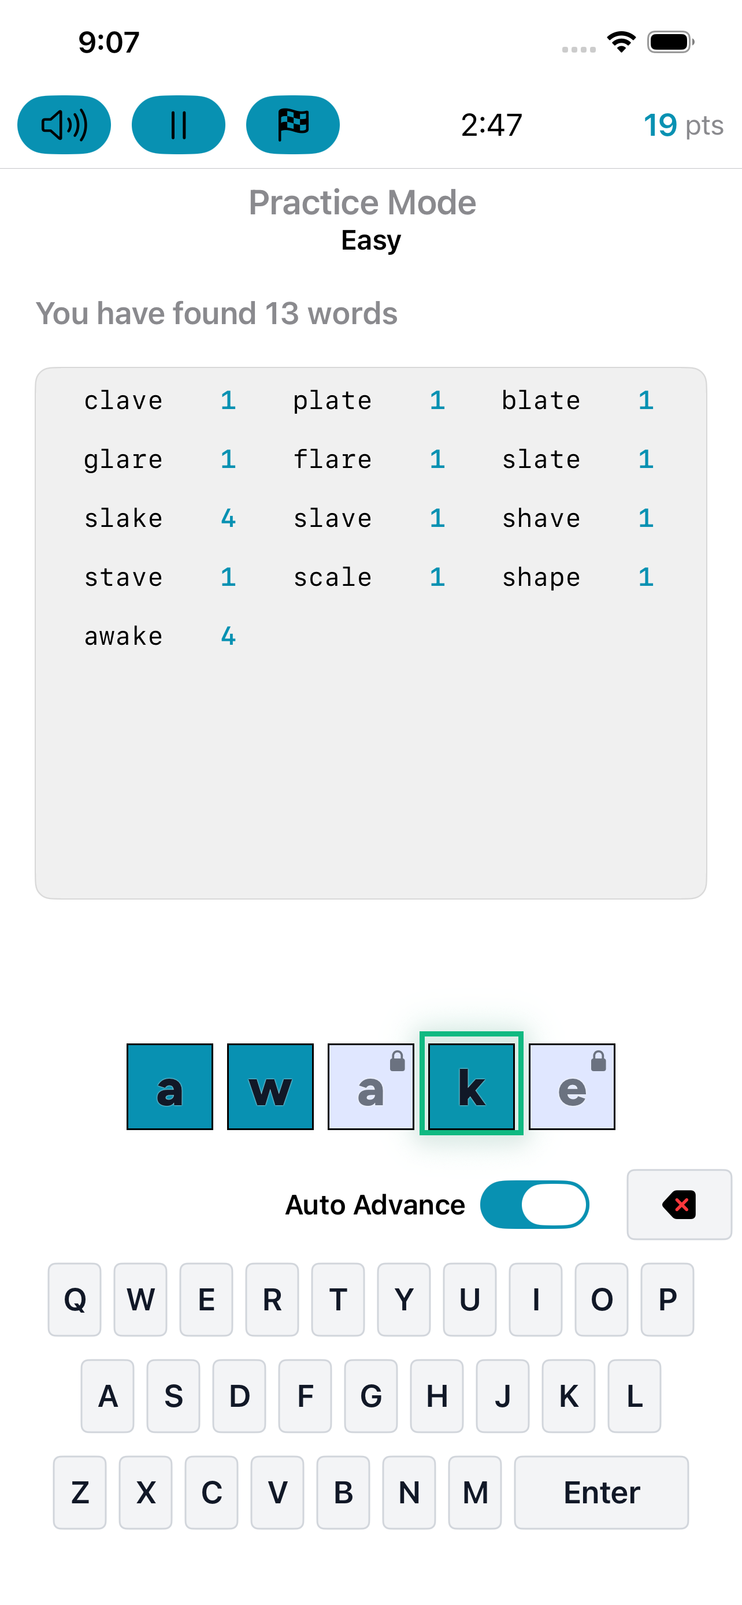Tap the battery indicator
The width and height of the screenshot is (742, 1605).
pos(667,41)
